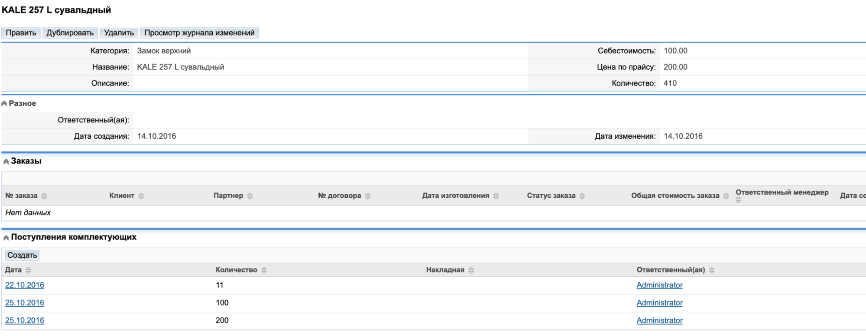Open Administrator link in the 11 quantity row
The height and width of the screenshot is (336, 866).
pyautogui.click(x=659, y=285)
